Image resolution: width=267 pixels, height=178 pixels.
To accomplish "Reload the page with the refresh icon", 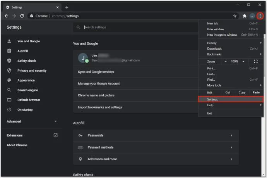I will pyautogui.click(x=22, y=16).
